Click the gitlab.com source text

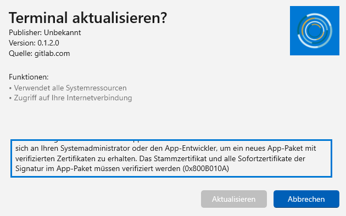(x=52, y=54)
